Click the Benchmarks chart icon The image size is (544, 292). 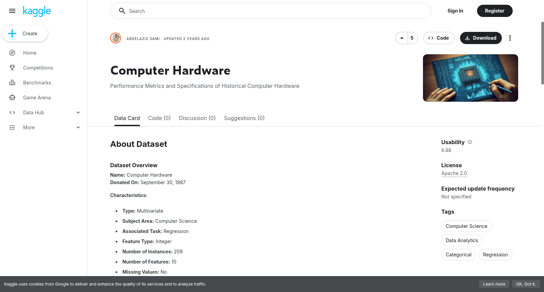12,83
